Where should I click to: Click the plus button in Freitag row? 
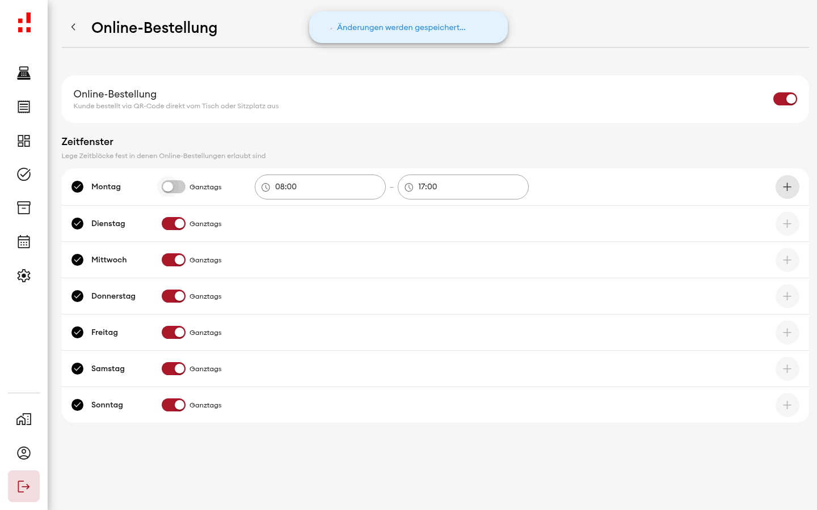click(x=787, y=333)
